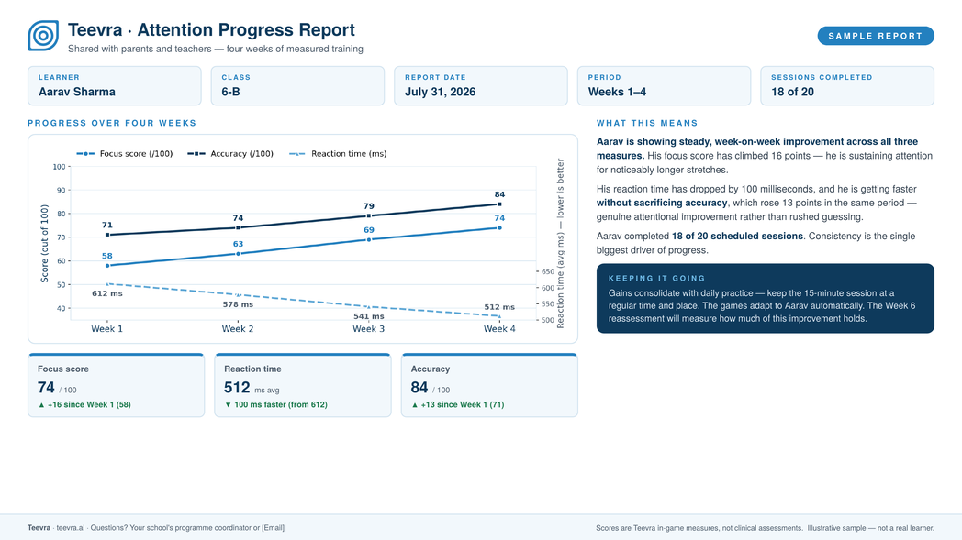
Task: Open the teevra.ai link in footer
Action: [x=71, y=528]
